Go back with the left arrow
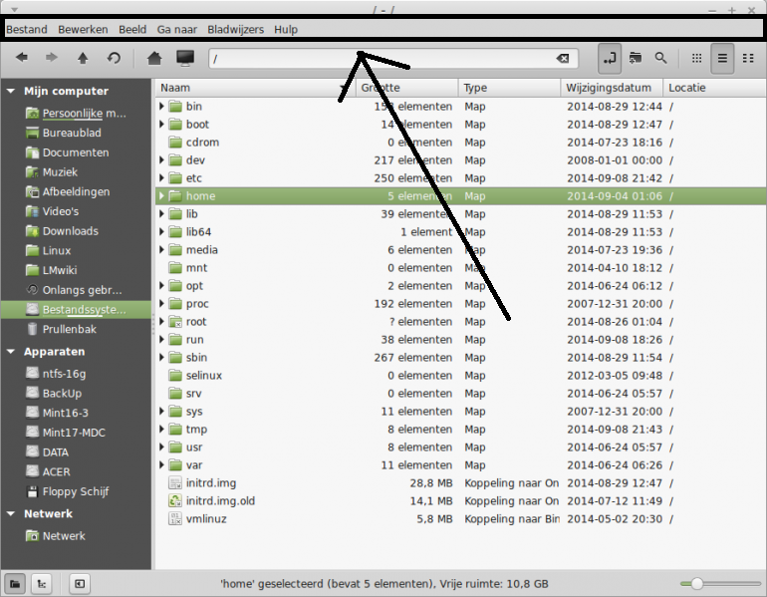Viewport: 767px width, 597px height. click(x=22, y=58)
